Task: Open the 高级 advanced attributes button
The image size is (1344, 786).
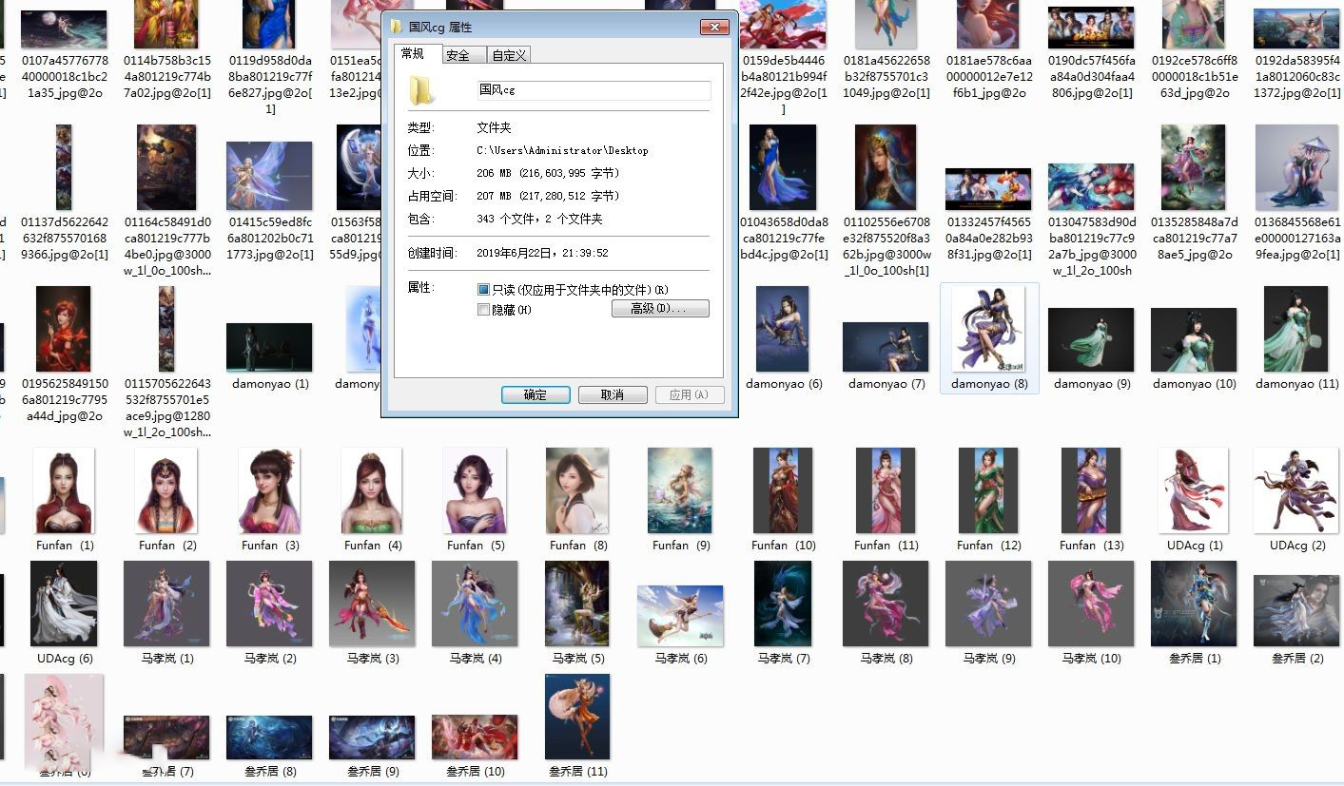Action: [x=660, y=309]
